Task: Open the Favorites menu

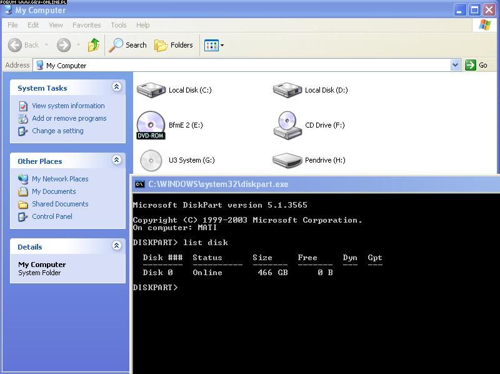Action: tap(86, 25)
